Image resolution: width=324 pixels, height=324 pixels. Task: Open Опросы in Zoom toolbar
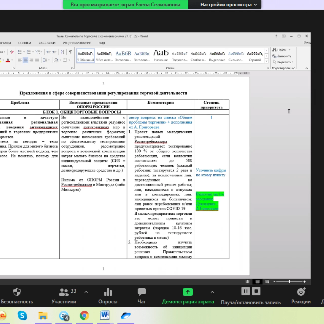click(x=108, y=296)
